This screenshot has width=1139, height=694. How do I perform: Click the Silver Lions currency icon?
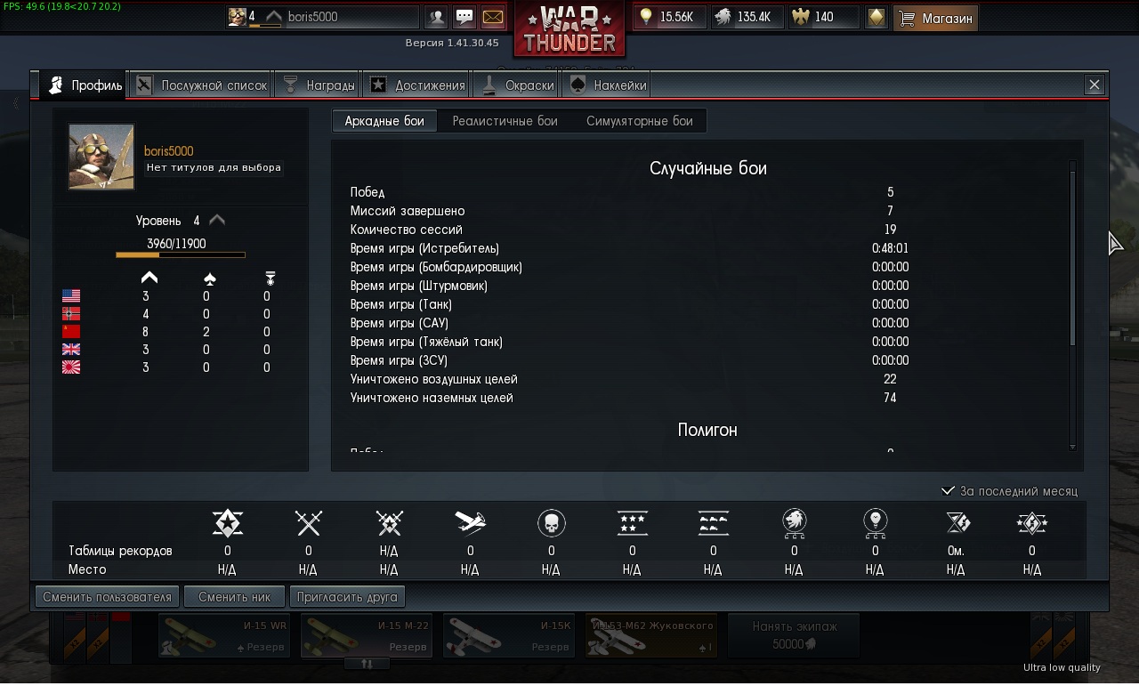pos(723,17)
